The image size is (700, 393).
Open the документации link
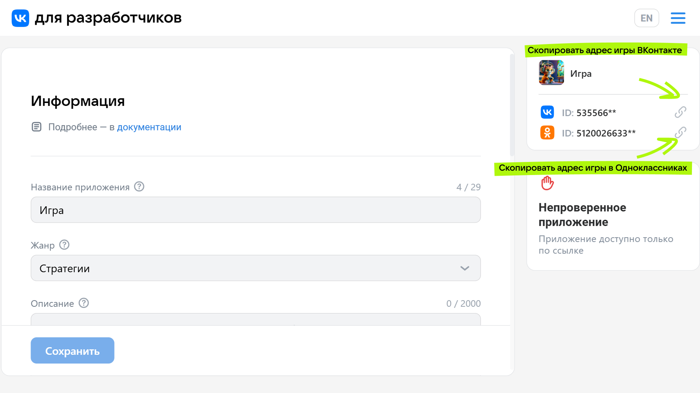(x=149, y=127)
